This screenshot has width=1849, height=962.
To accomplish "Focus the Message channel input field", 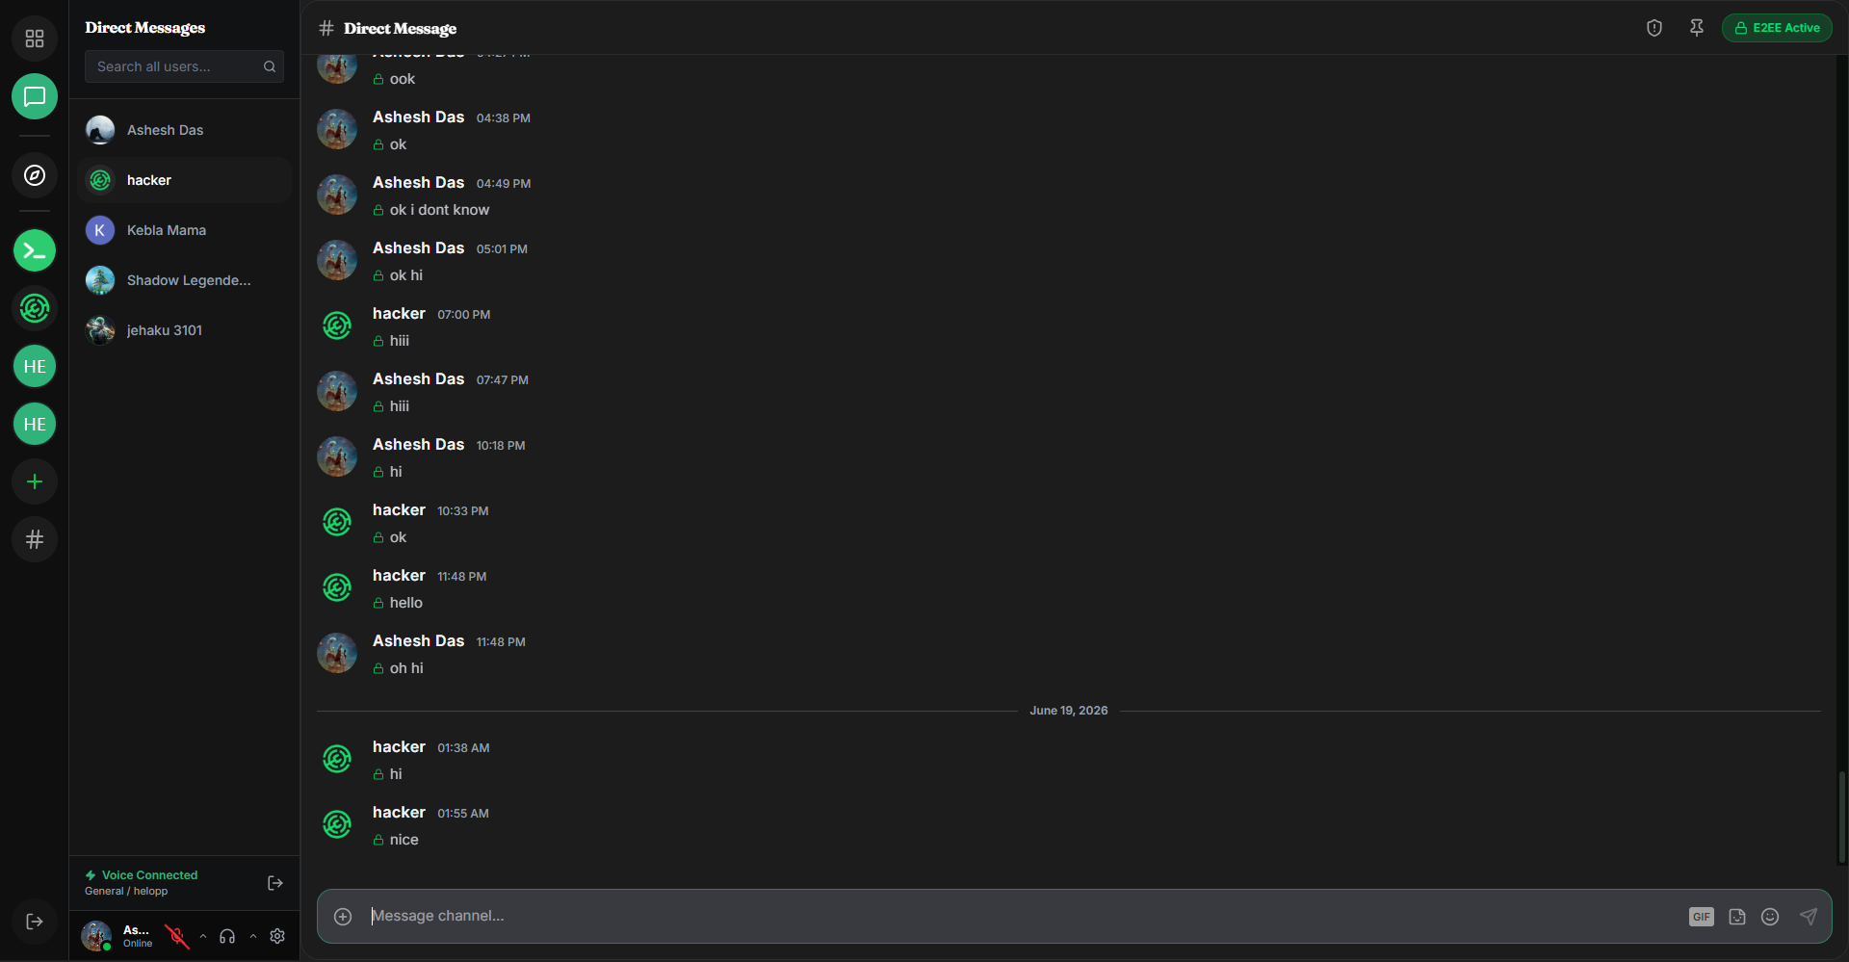I will click(x=1021, y=916).
